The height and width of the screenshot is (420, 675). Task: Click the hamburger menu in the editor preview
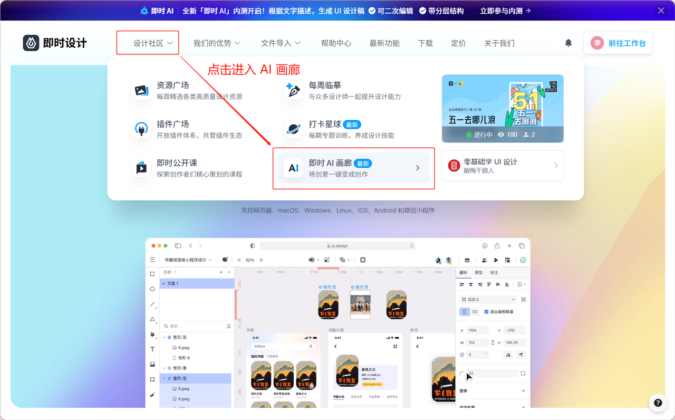point(152,260)
